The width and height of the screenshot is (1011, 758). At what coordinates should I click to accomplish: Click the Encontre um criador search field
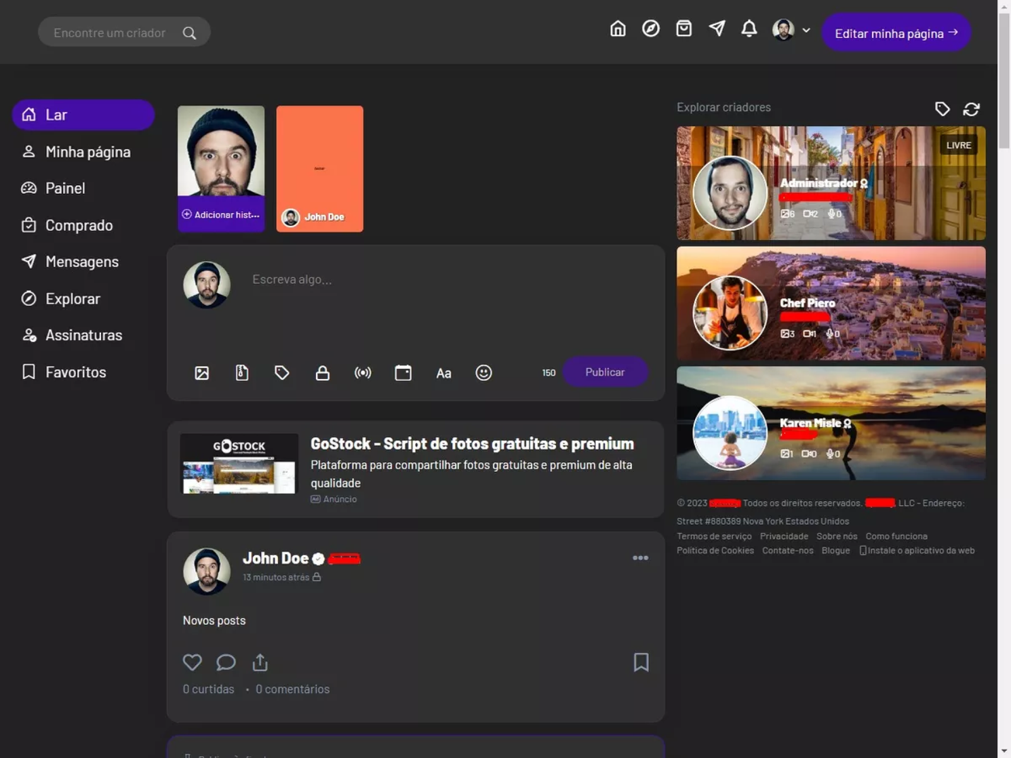pyautogui.click(x=111, y=33)
